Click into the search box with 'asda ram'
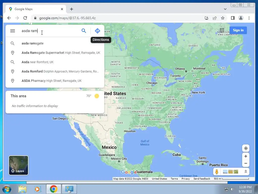Viewport: 258px width, 194px height. coord(49,31)
